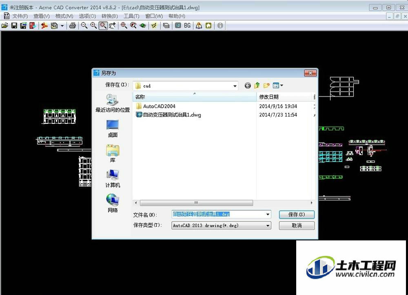
Task: Click the green 3D orbit icon
Action: [142, 26]
